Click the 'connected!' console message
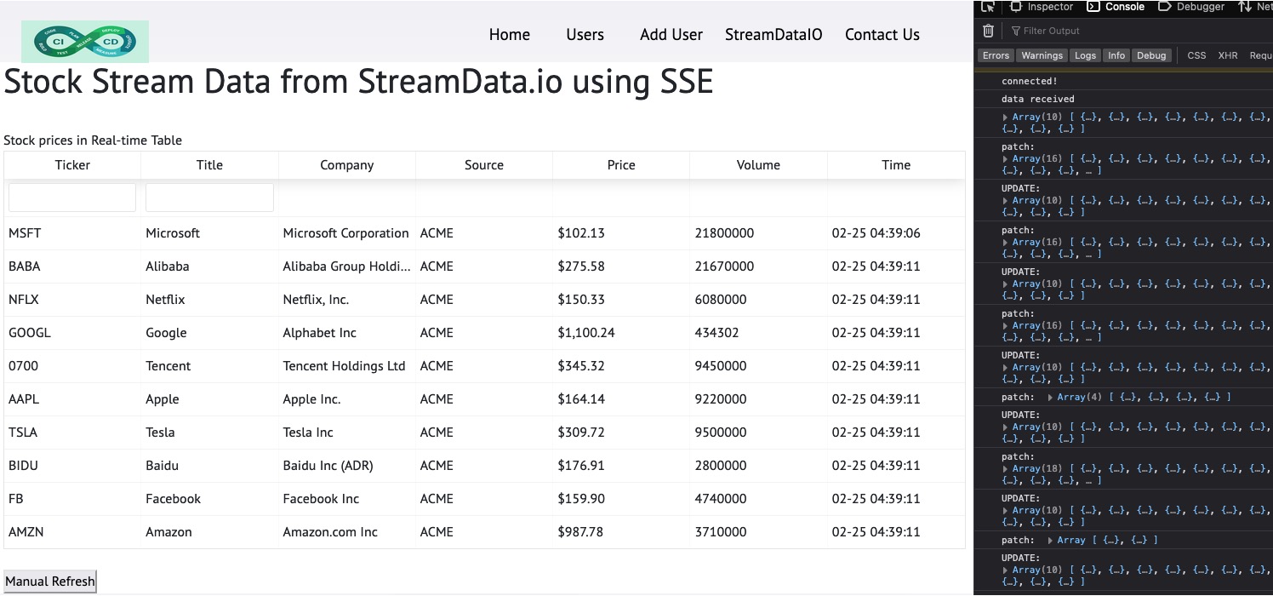This screenshot has width=1273, height=596. tap(1030, 82)
